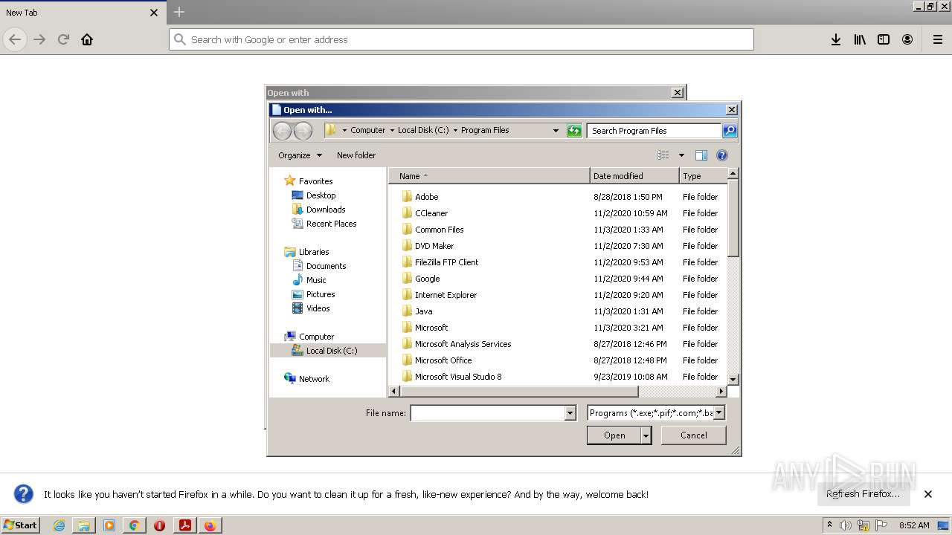Expand the Open button split arrow
Image resolution: width=952 pixels, height=535 pixels.
pos(646,435)
